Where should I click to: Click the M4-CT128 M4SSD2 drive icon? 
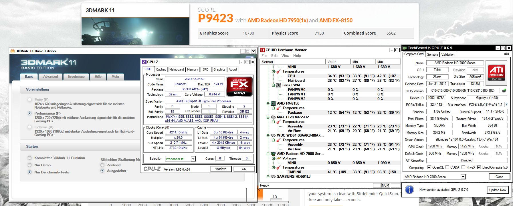[x=273, y=117]
